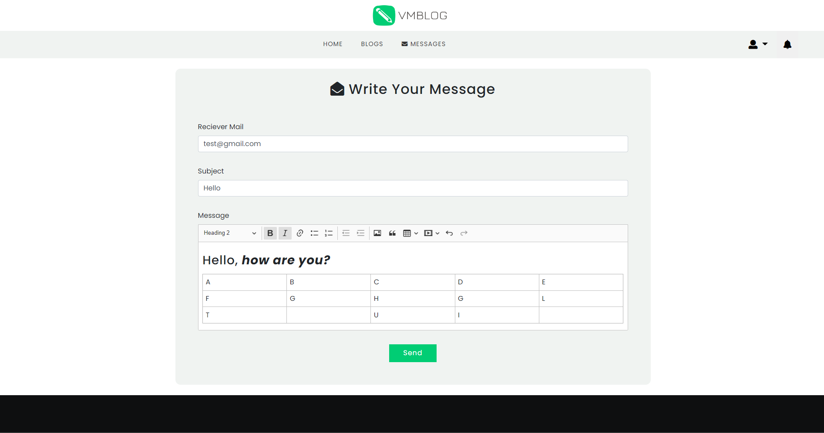Apply a bulleted list
The height and width of the screenshot is (433, 824).
click(x=314, y=233)
